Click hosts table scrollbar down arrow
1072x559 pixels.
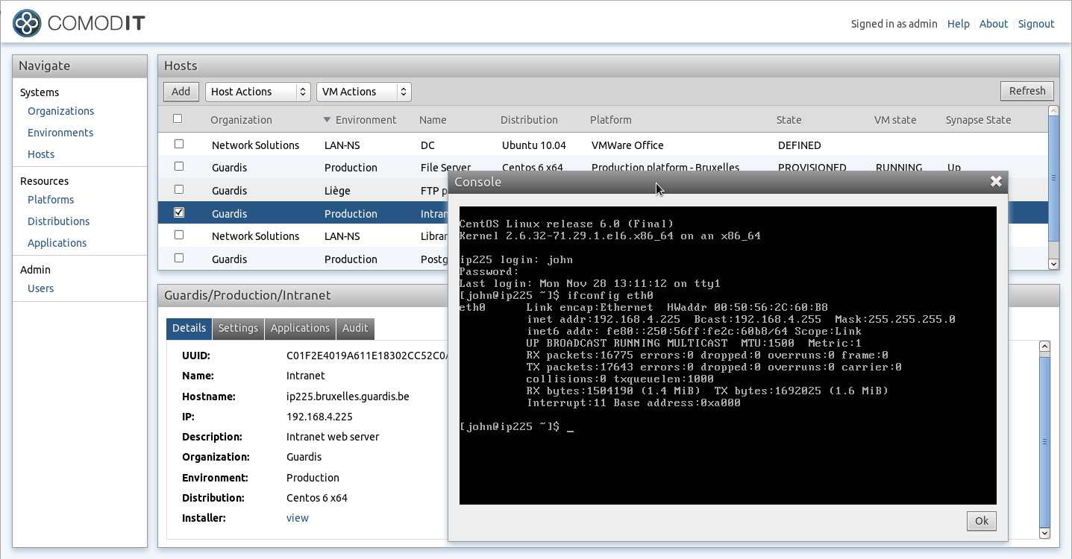tap(1053, 264)
